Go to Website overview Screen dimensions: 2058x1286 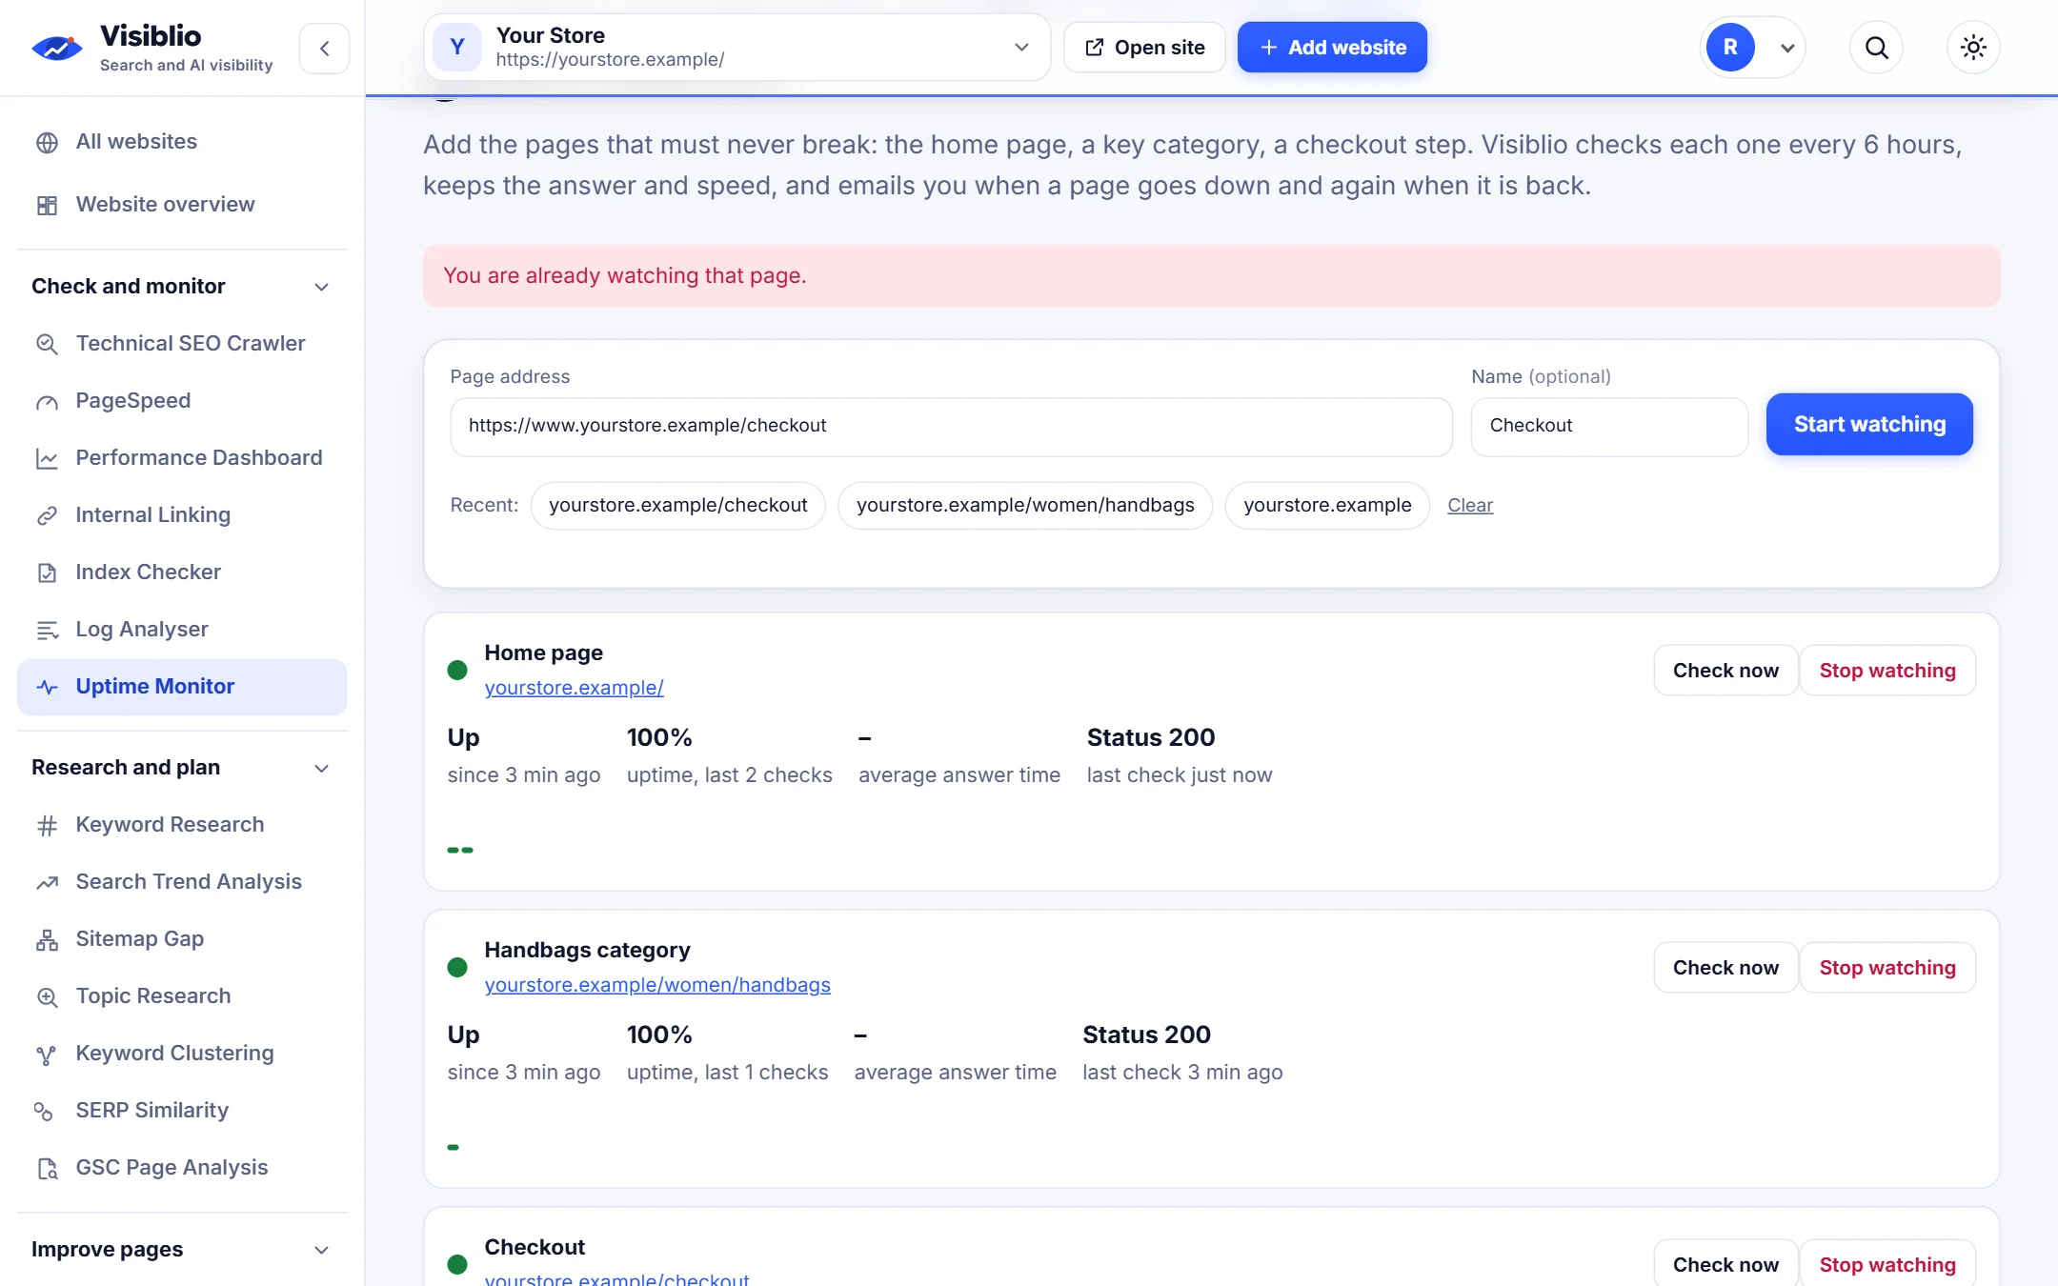coord(182,205)
